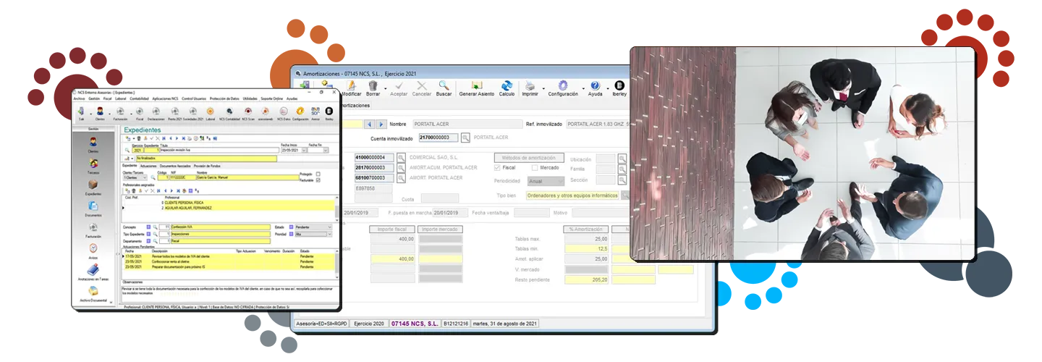Screen dimensions: 1042x362
Task: Click Cancelar X in Amortizaciones toolbar
Action: (x=422, y=85)
